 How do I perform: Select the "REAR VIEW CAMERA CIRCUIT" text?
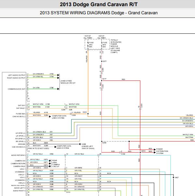56,164
